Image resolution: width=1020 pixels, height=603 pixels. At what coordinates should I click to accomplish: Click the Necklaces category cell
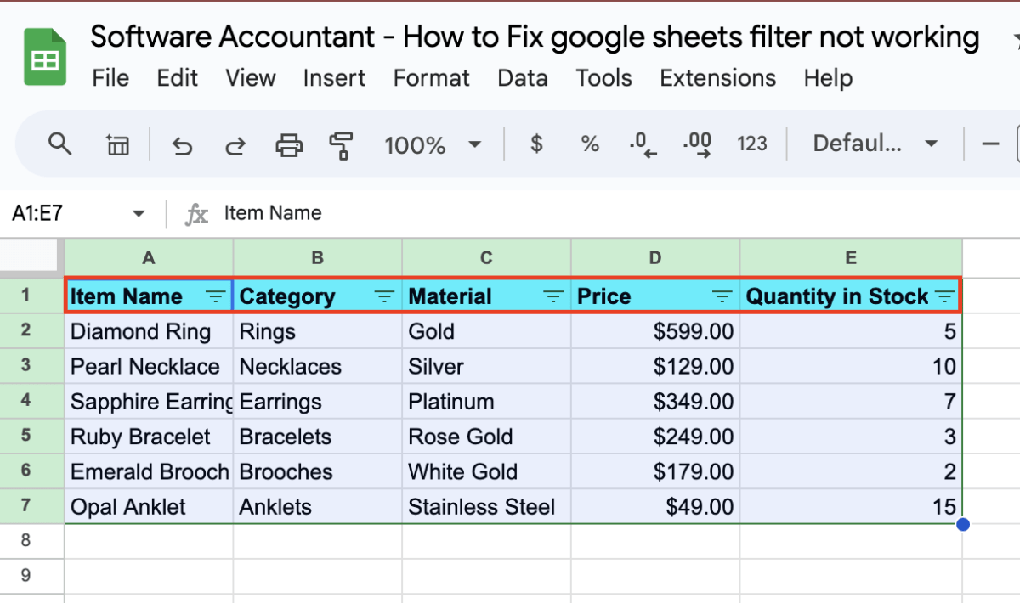(x=318, y=366)
